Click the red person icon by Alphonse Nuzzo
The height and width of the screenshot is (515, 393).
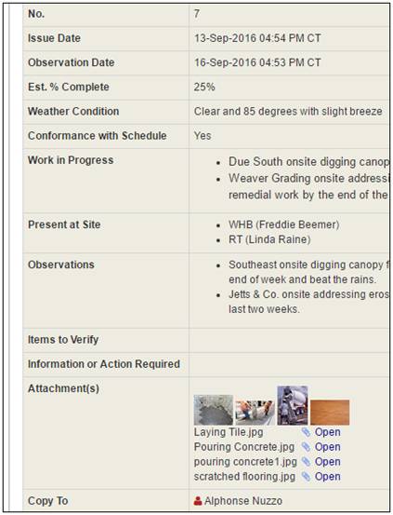(x=198, y=501)
